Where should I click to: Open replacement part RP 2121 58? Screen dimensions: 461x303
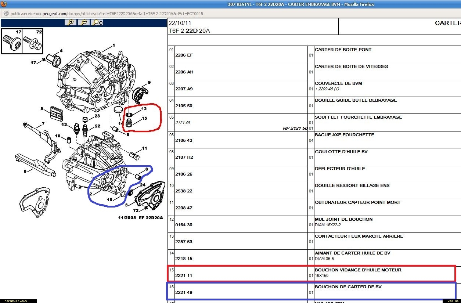295,128
